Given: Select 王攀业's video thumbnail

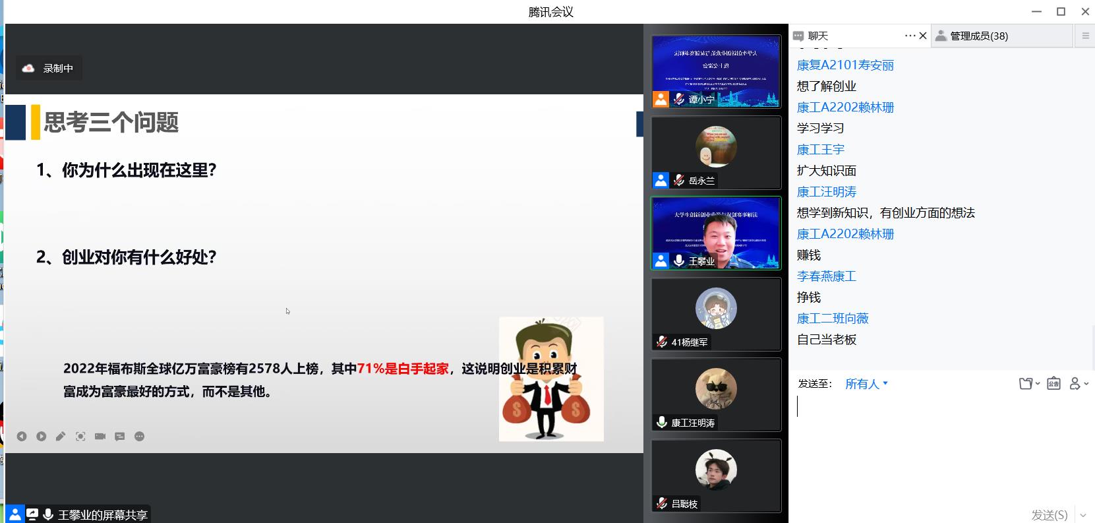Looking at the screenshot, I should 716,233.
